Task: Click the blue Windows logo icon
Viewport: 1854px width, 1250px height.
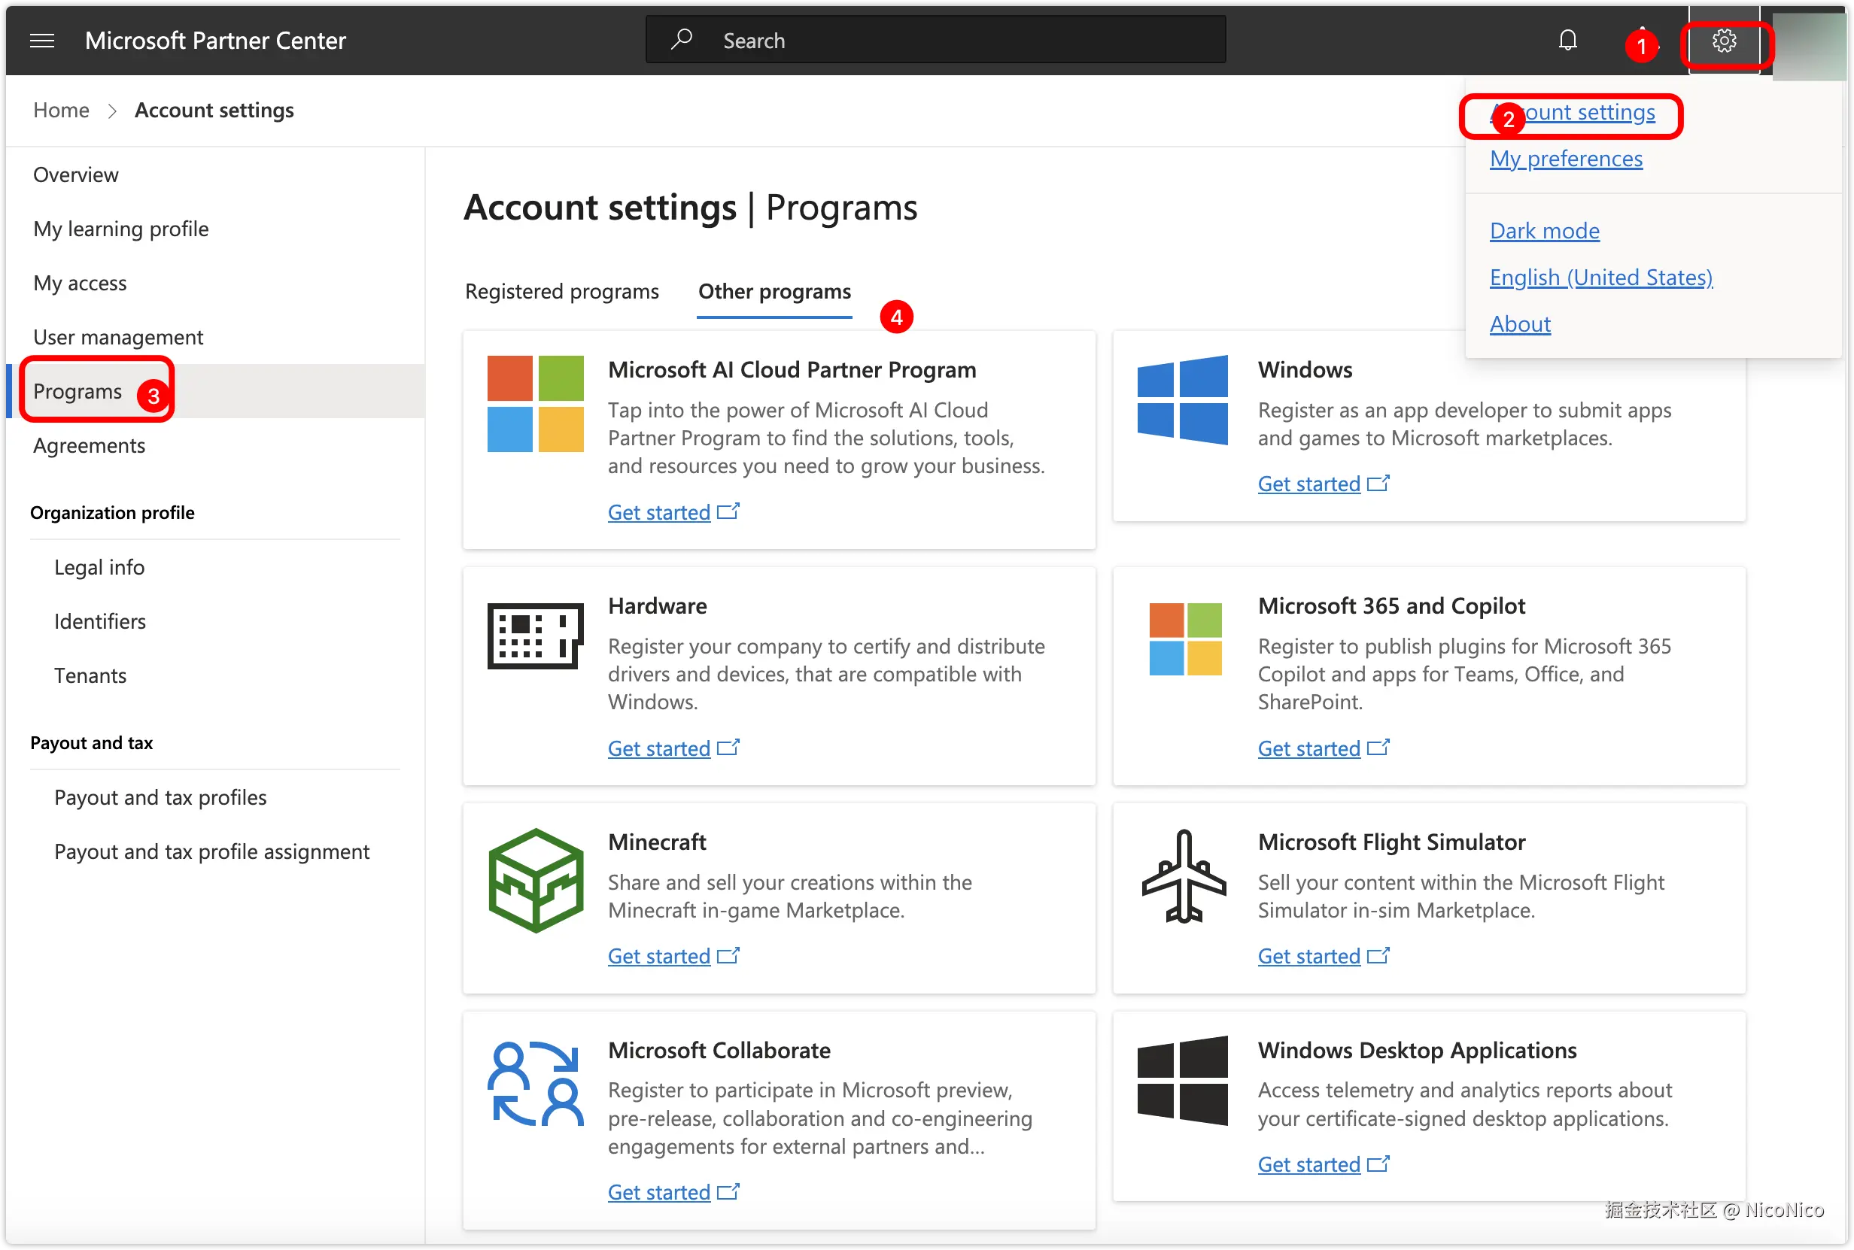Action: 1183,399
